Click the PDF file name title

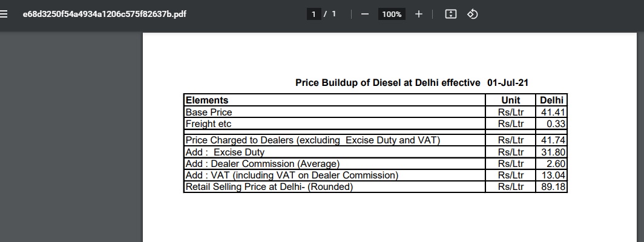[104, 15]
